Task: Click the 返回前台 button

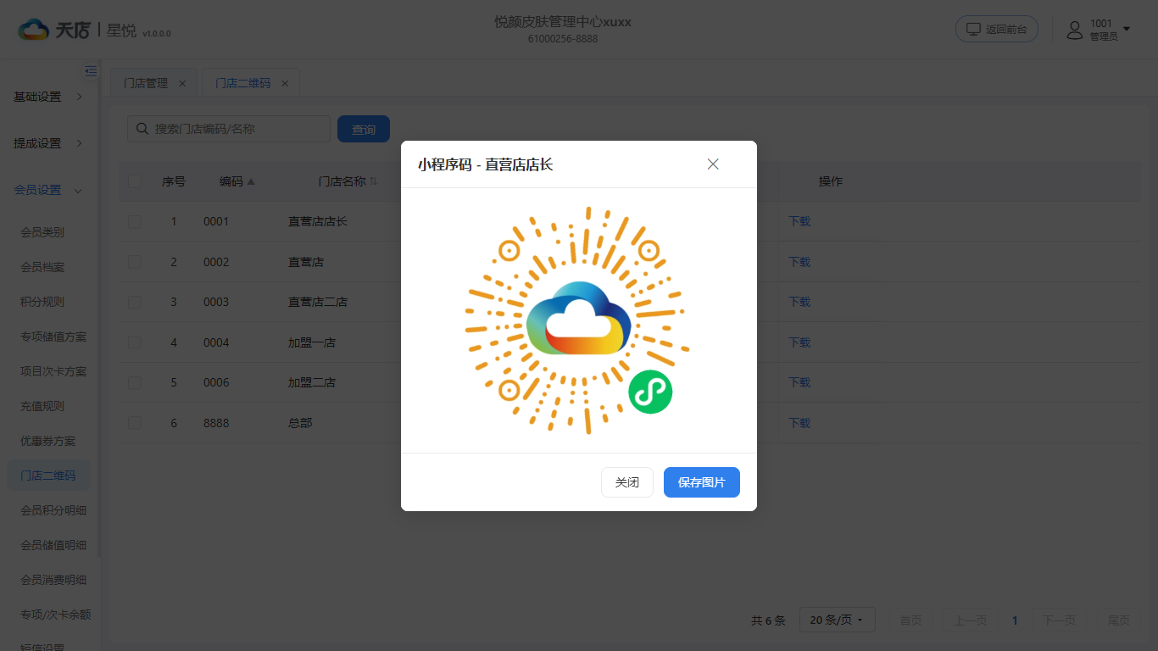Action: point(997,29)
